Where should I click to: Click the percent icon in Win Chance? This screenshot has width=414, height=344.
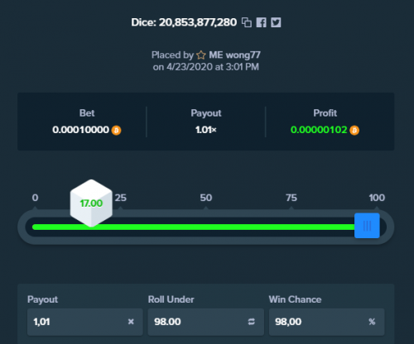point(372,322)
